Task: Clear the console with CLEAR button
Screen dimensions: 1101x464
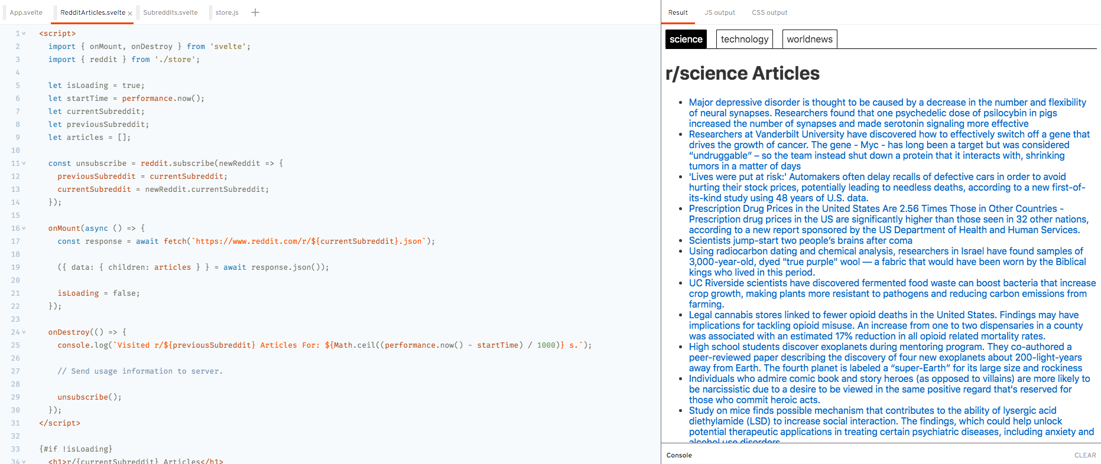Action: click(1085, 455)
